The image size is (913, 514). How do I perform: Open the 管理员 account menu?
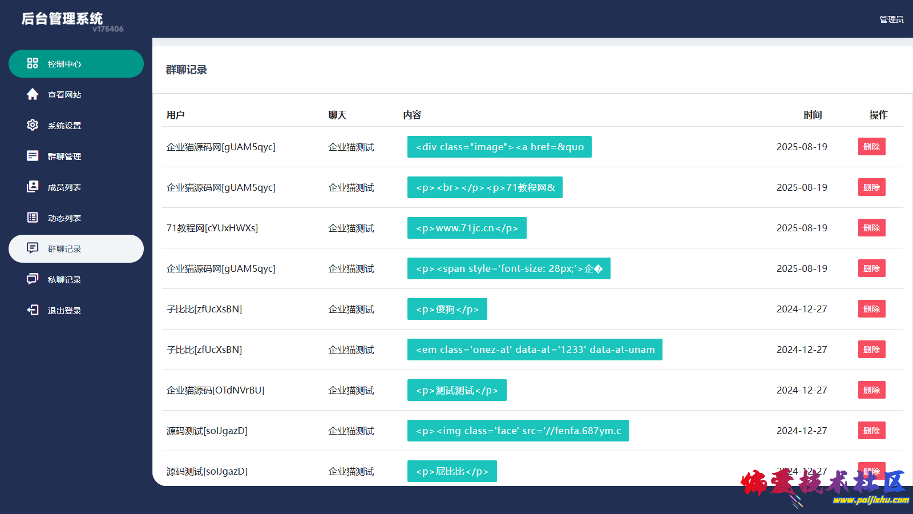891,19
